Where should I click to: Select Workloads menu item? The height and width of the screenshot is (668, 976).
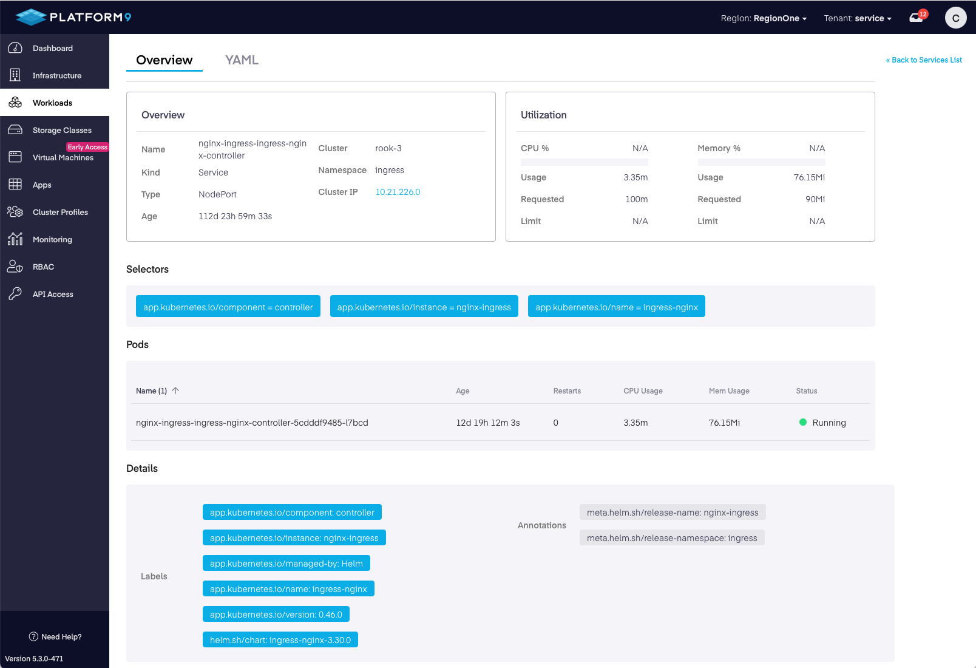55,103
